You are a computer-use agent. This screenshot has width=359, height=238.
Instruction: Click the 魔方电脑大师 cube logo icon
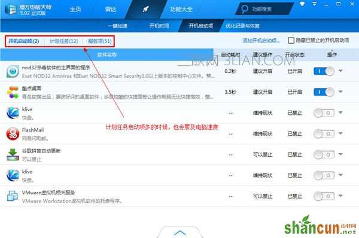[11, 9]
